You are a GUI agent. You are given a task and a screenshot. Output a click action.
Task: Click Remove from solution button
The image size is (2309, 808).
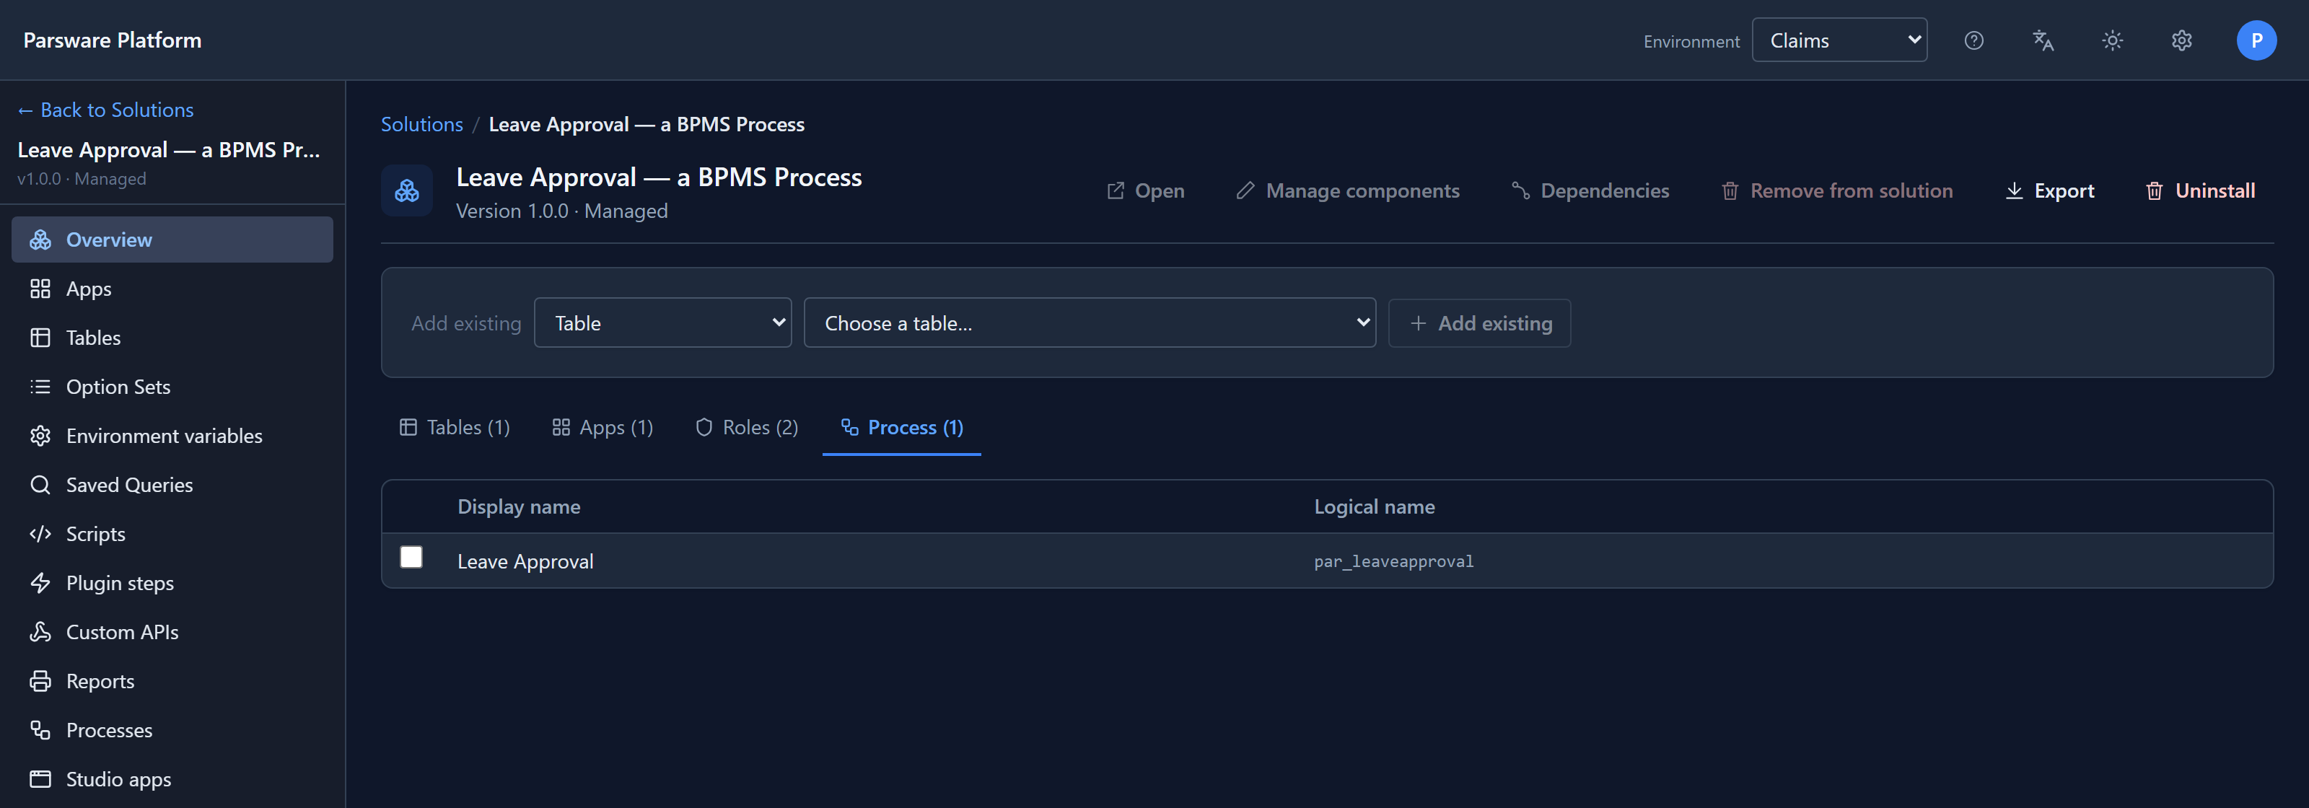tap(1836, 190)
